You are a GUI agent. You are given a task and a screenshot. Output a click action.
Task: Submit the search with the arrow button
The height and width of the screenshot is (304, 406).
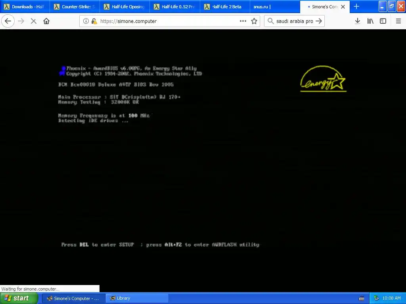pos(319,21)
